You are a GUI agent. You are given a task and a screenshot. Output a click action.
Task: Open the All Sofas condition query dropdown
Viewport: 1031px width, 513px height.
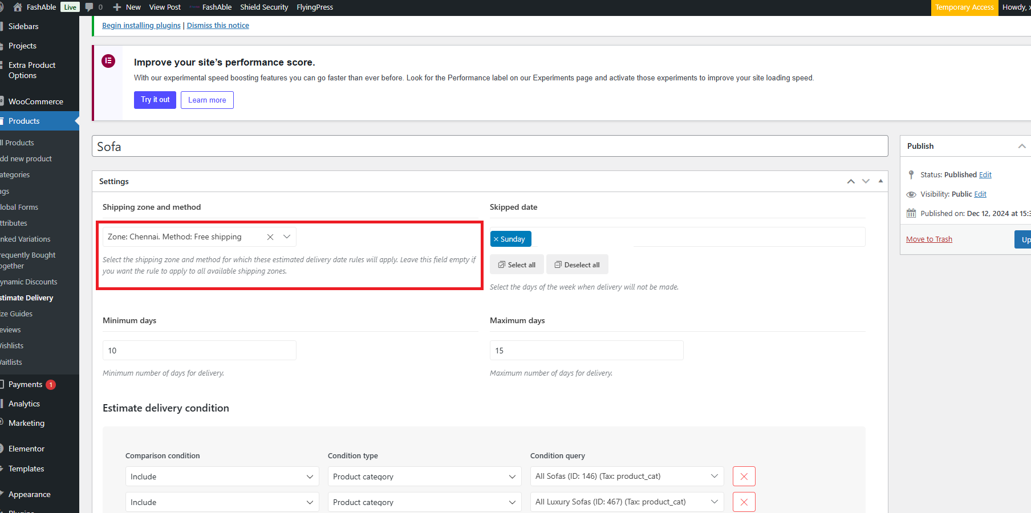click(627, 477)
